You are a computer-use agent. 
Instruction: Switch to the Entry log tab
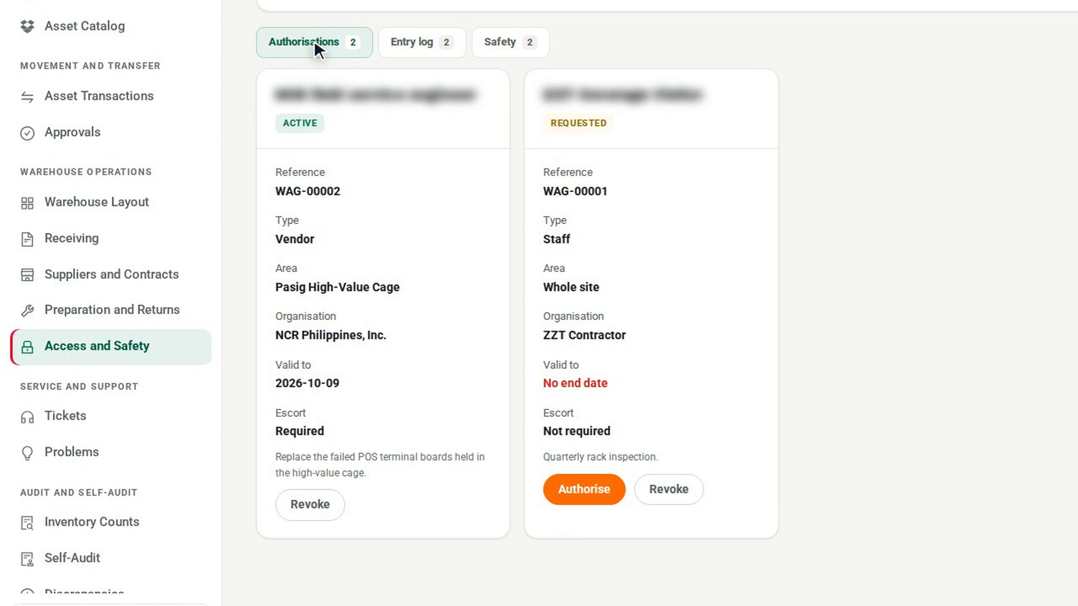[x=422, y=42]
